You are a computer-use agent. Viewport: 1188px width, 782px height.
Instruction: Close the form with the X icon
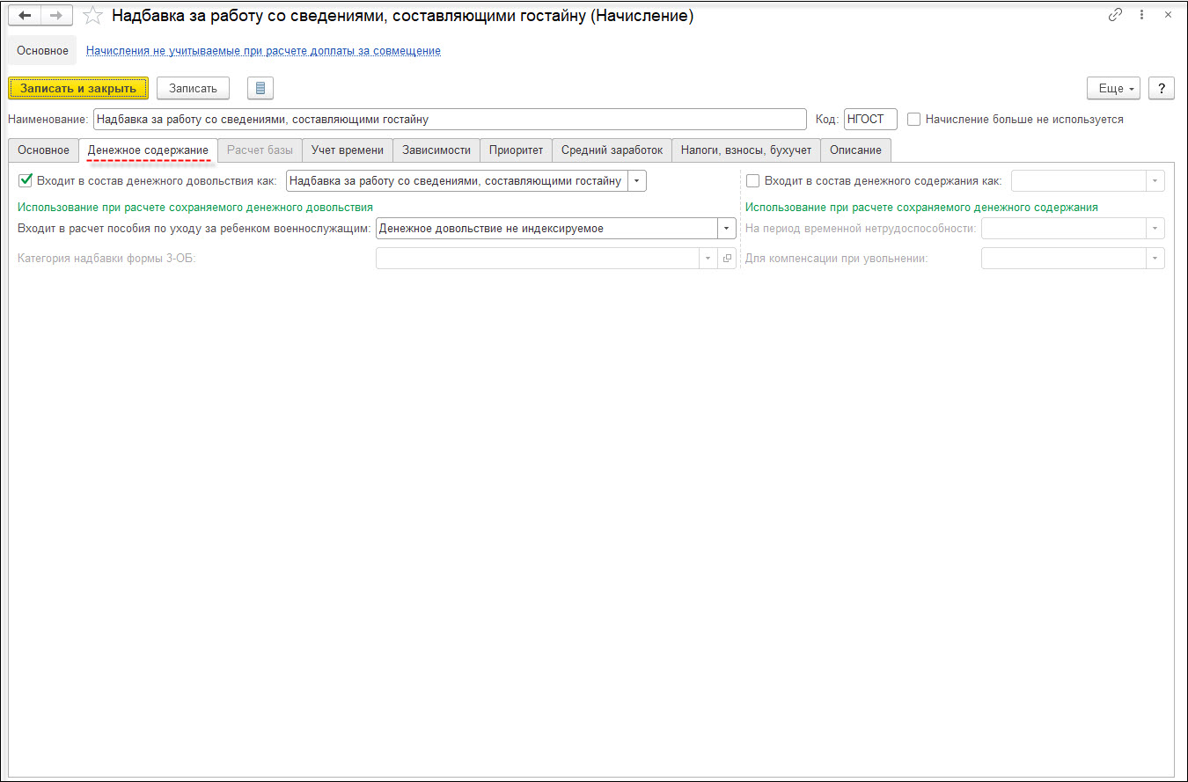[x=1168, y=15]
